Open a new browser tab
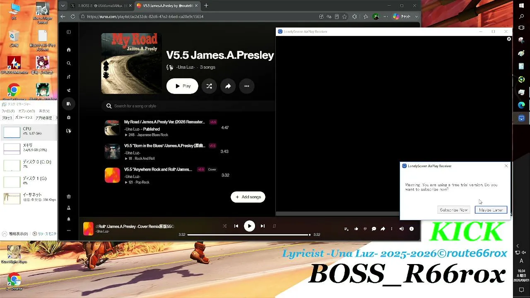The height and width of the screenshot is (298, 530). tap(206, 5)
